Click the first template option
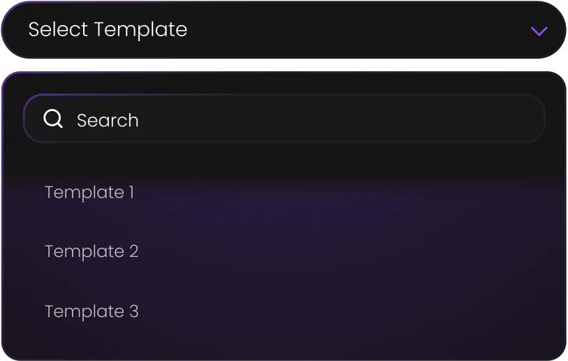The image size is (568, 361). pyautogui.click(x=89, y=192)
